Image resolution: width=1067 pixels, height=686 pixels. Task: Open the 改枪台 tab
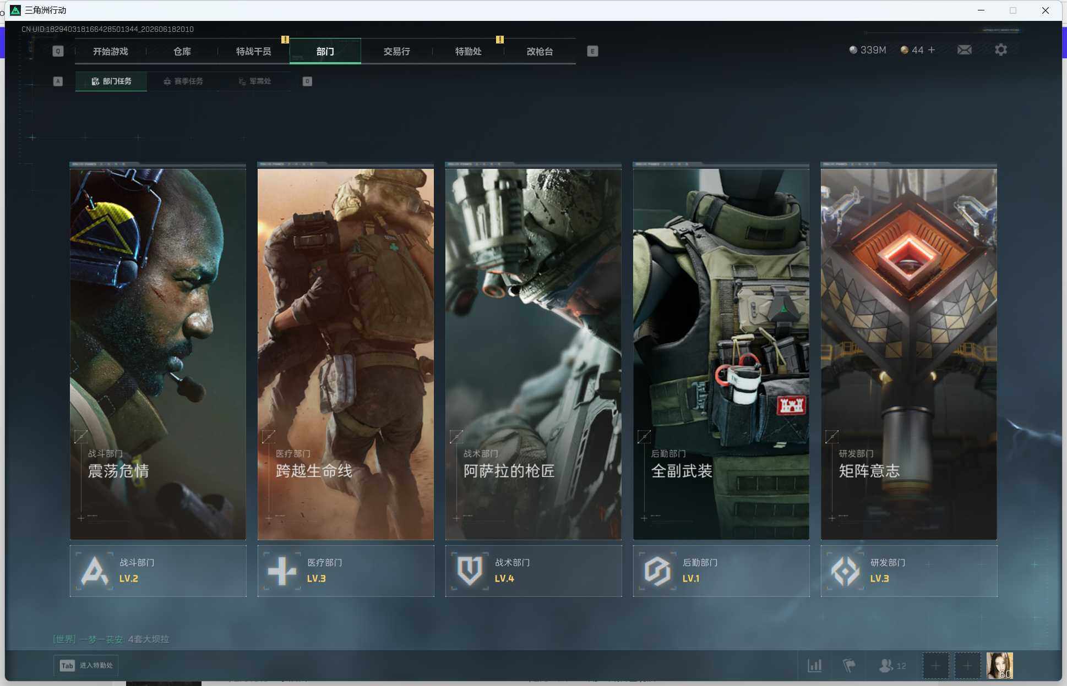pyautogui.click(x=540, y=51)
